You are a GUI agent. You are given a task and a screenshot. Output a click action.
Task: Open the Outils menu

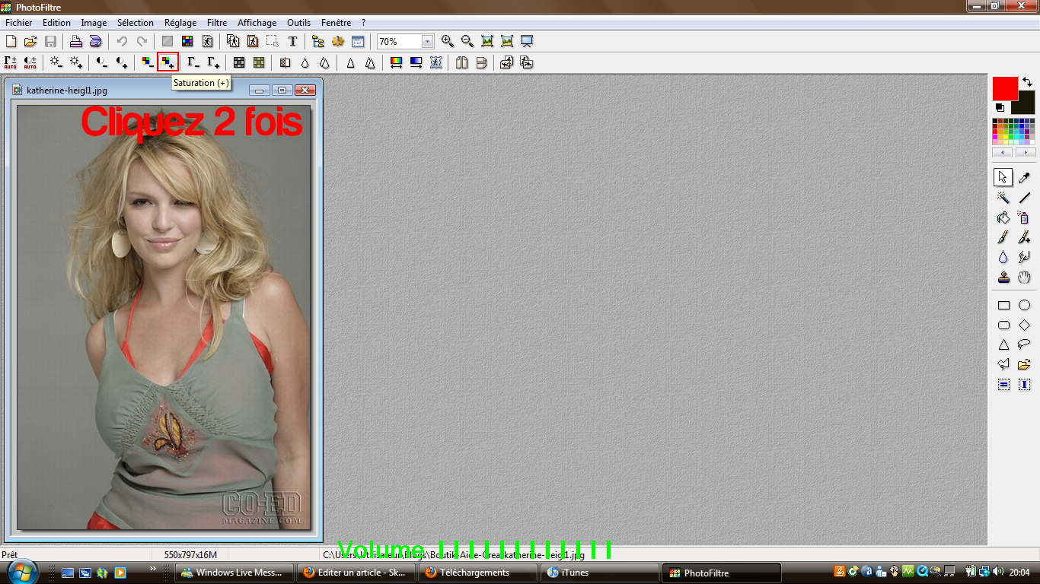pos(299,23)
